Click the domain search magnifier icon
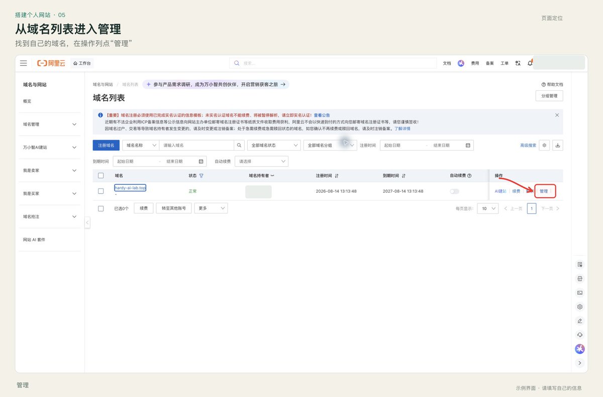This screenshot has width=603, height=397. point(240,145)
